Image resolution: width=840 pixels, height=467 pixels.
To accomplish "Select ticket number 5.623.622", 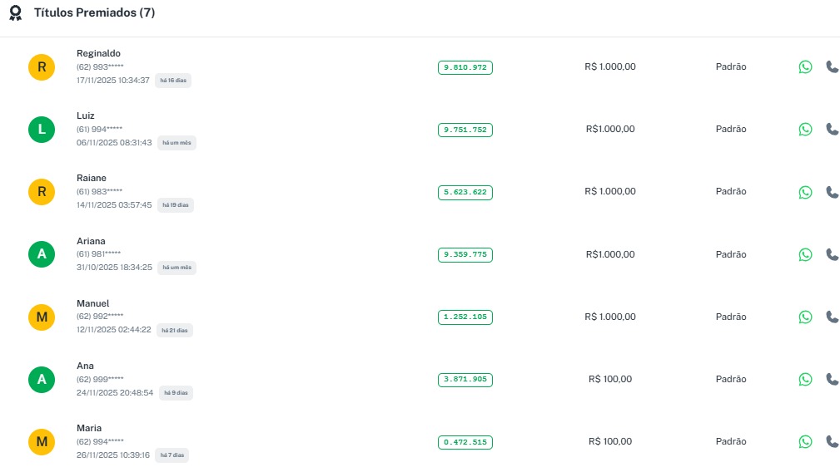I will click(x=465, y=192).
